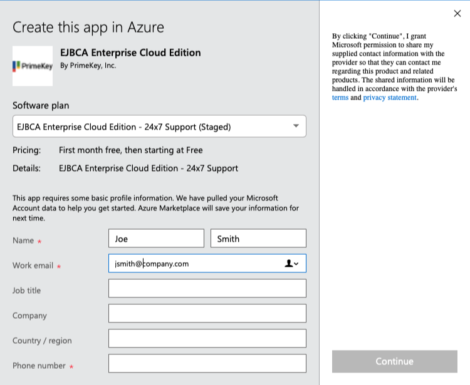Viewport: 470px width, 385px height.
Task: Focus the Phone number input field
Action: coord(207,364)
